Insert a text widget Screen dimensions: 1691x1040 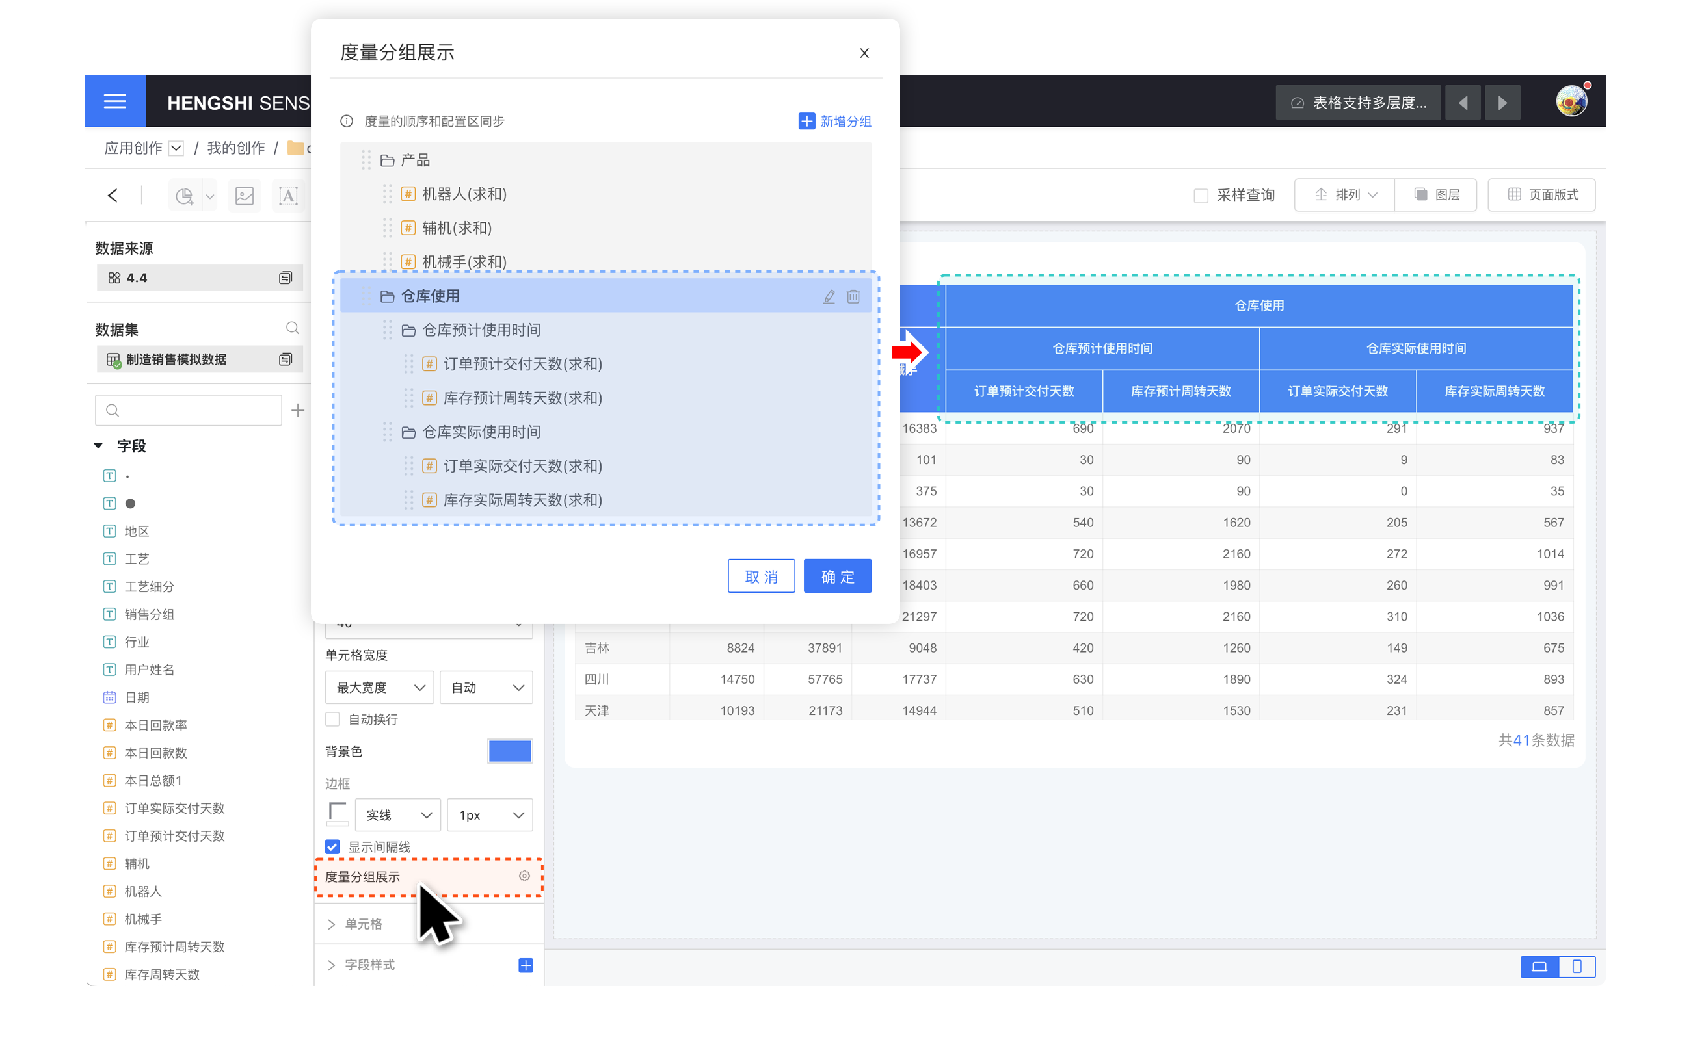(288, 196)
